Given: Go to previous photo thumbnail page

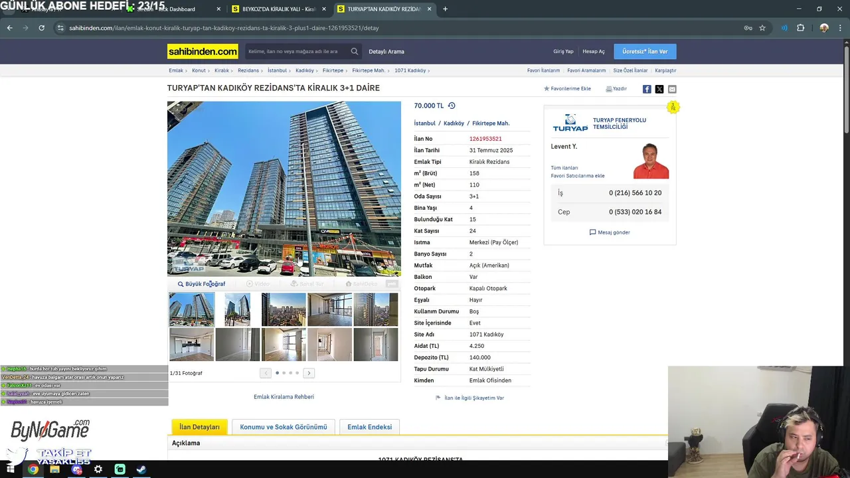Looking at the screenshot, I should click(266, 373).
